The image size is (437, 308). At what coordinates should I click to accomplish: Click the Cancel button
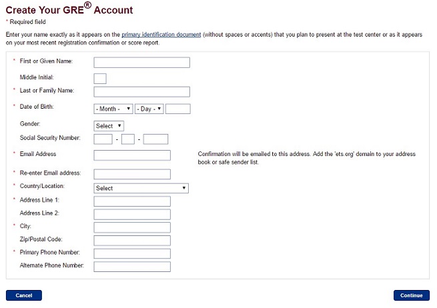point(24,295)
